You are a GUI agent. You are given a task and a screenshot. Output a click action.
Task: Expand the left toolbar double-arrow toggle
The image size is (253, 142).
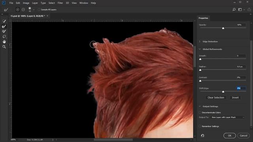tap(2, 14)
